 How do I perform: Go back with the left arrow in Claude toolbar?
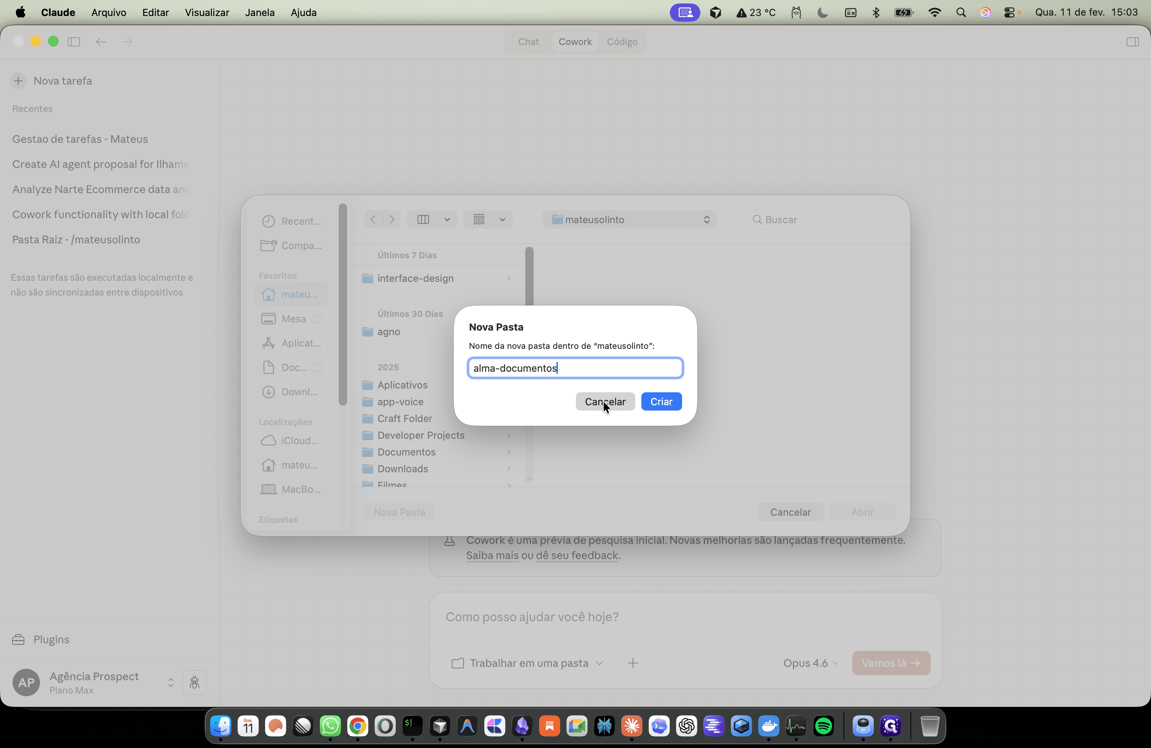pyautogui.click(x=100, y=42)
